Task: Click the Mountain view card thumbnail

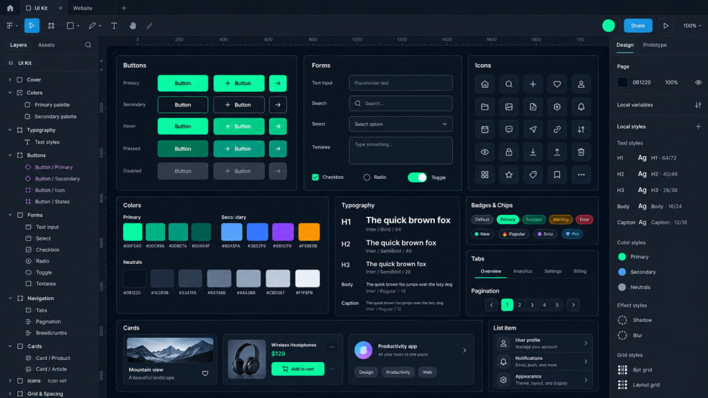Action: (x=170, y=350)
